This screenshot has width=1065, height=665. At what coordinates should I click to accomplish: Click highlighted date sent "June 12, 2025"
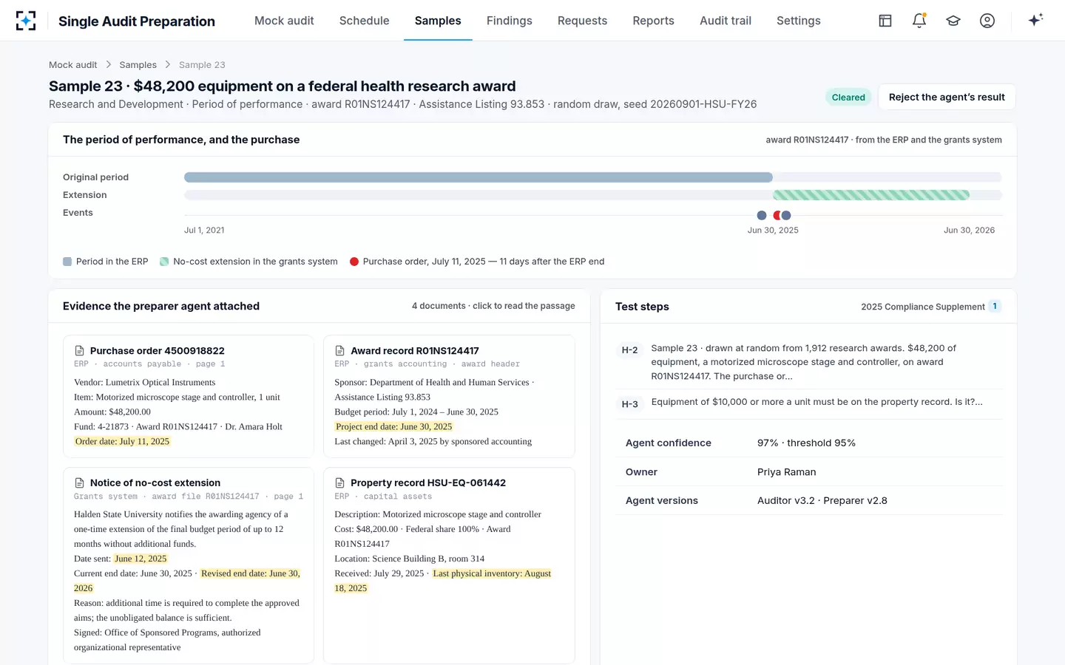point(141,559)
